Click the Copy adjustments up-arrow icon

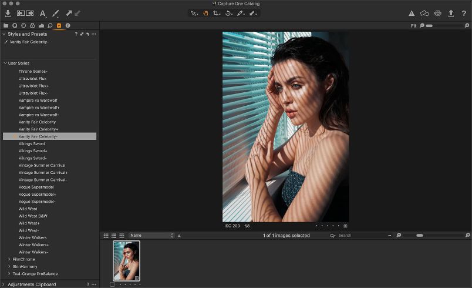pos(69,14)
